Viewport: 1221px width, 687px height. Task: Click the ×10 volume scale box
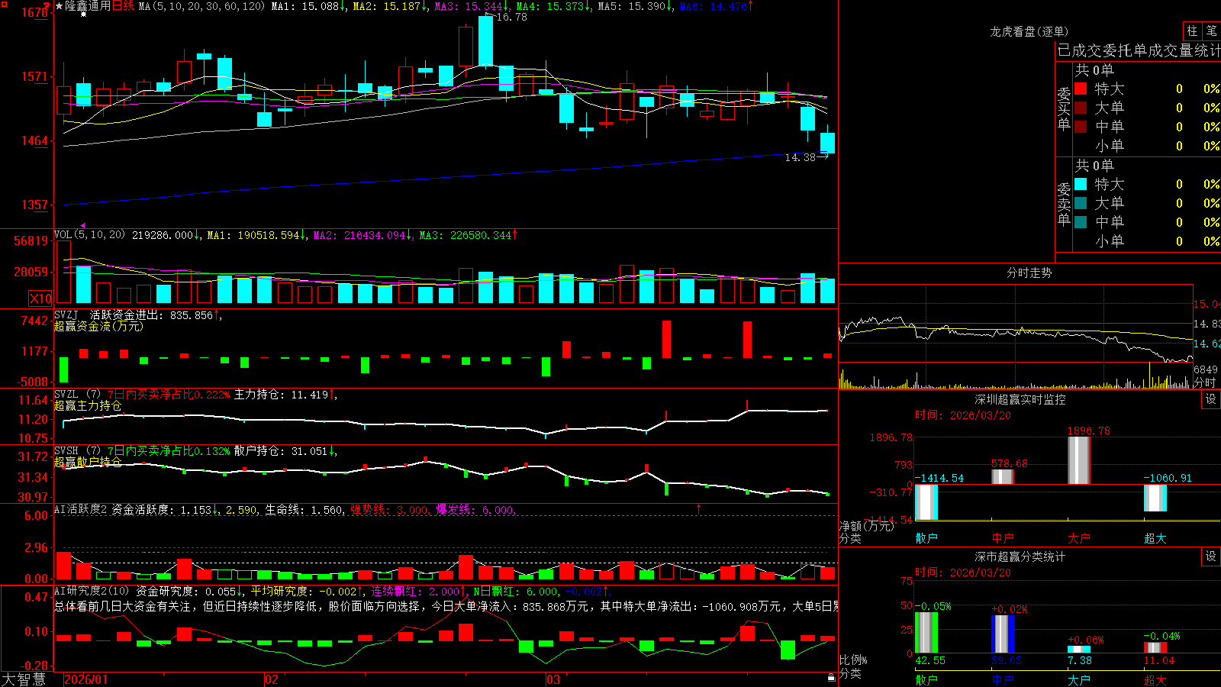[40, 298]
